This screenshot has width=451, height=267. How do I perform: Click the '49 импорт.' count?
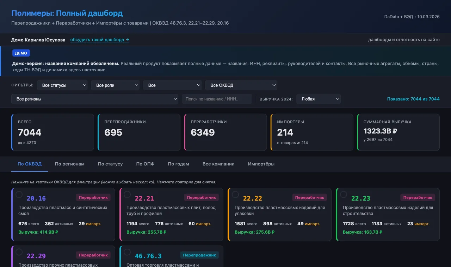pos(309,224)
